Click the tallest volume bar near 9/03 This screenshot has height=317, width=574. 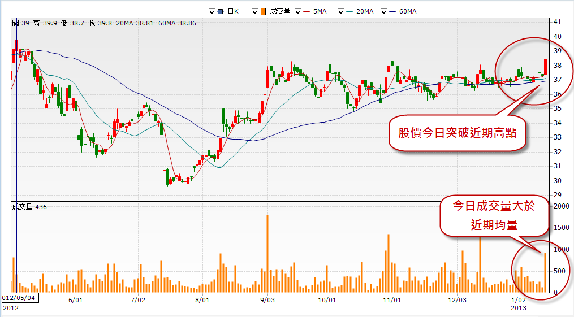pyautogui.click(x=267, y=254)
